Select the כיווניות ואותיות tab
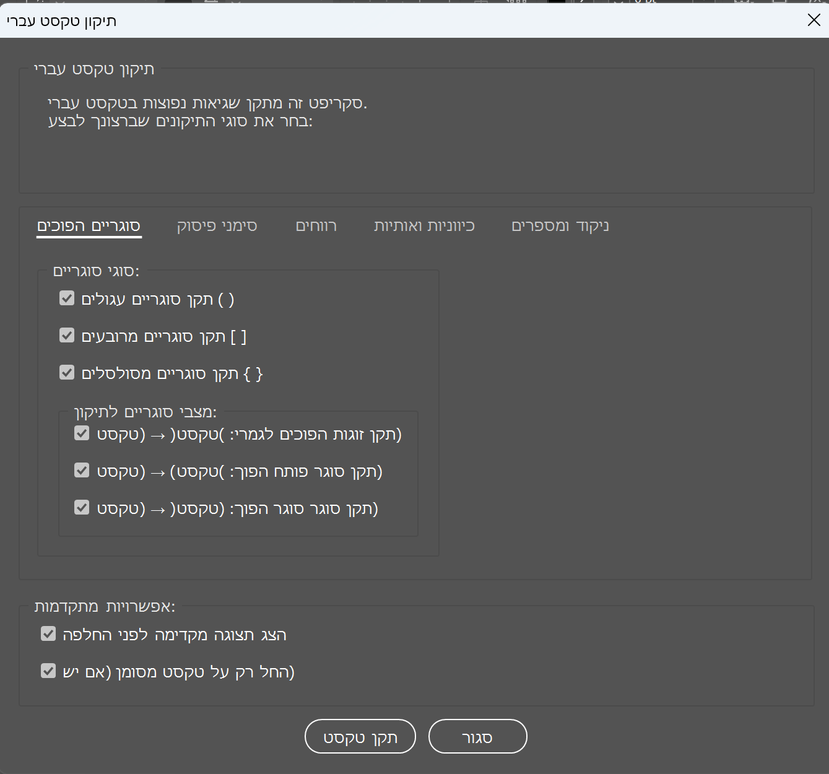829x774 pixels. [x=424, y=226]
